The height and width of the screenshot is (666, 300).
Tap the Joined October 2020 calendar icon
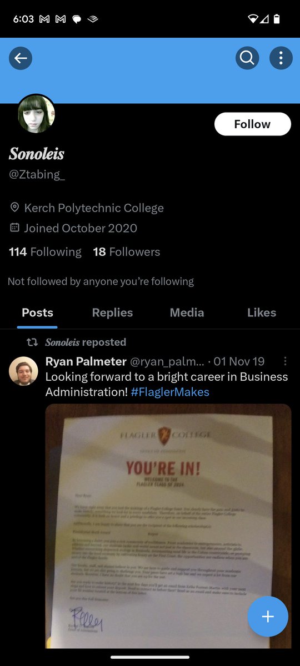14,228
